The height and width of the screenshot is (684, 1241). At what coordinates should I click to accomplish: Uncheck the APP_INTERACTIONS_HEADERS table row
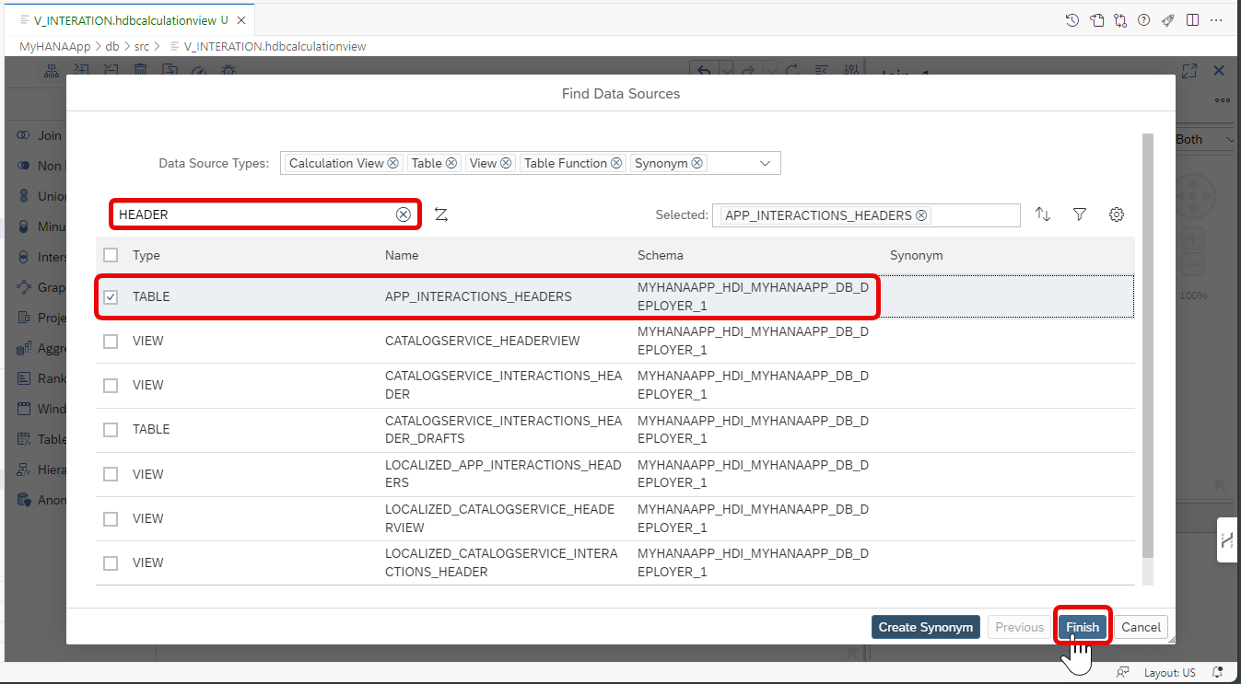pyautogui.click(x=111, y=296)
